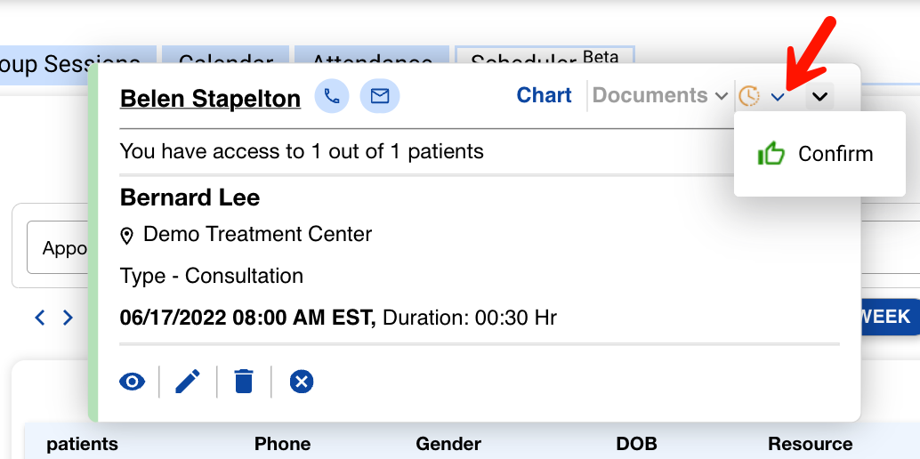Click the delete trash icon

click(x=244, y=382)
